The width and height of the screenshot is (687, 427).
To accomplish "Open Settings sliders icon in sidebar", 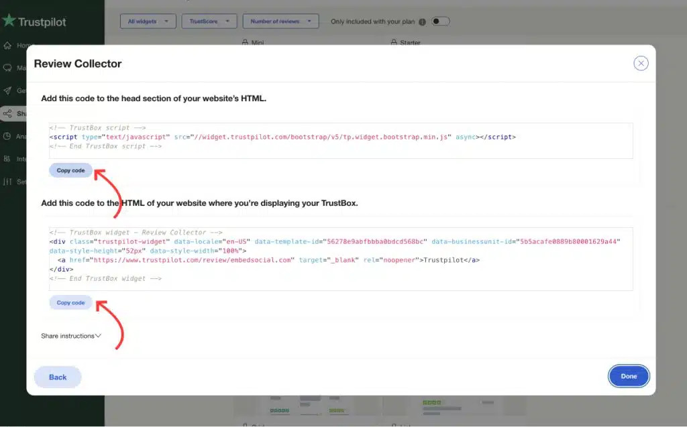I will pyautogui.click(x=8, y=182).
